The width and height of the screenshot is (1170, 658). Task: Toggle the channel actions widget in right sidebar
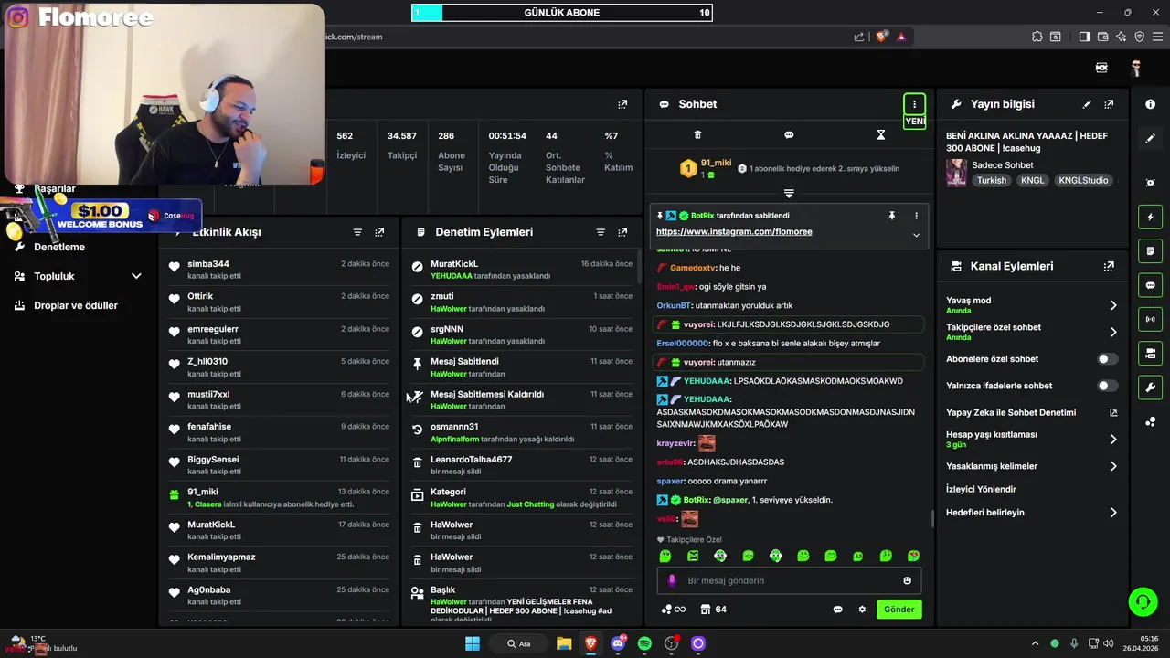1150,353
